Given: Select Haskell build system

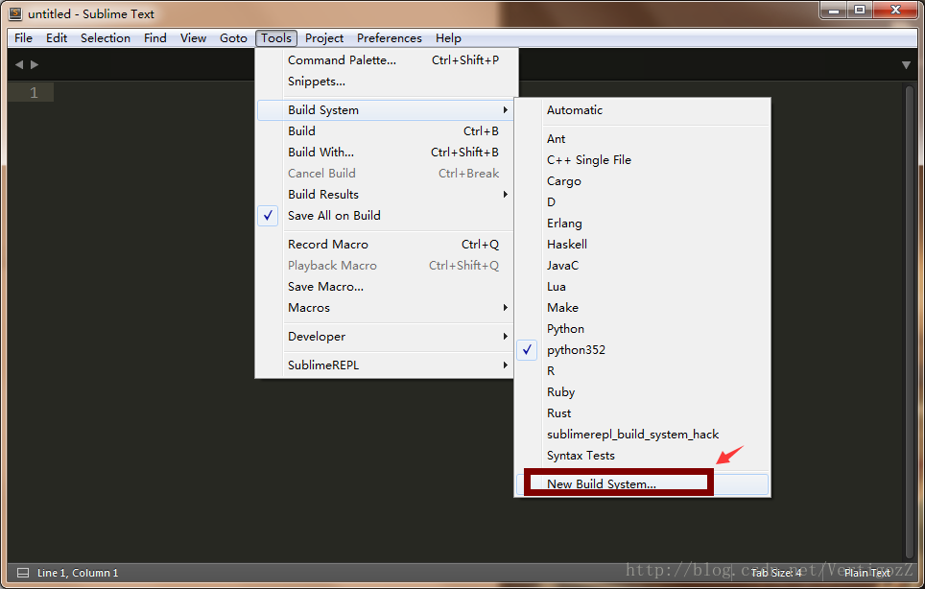Looking at the screenshot, I should click(643, 245).
